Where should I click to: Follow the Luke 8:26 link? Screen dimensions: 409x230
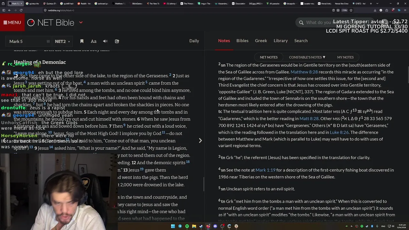(339, 132)
